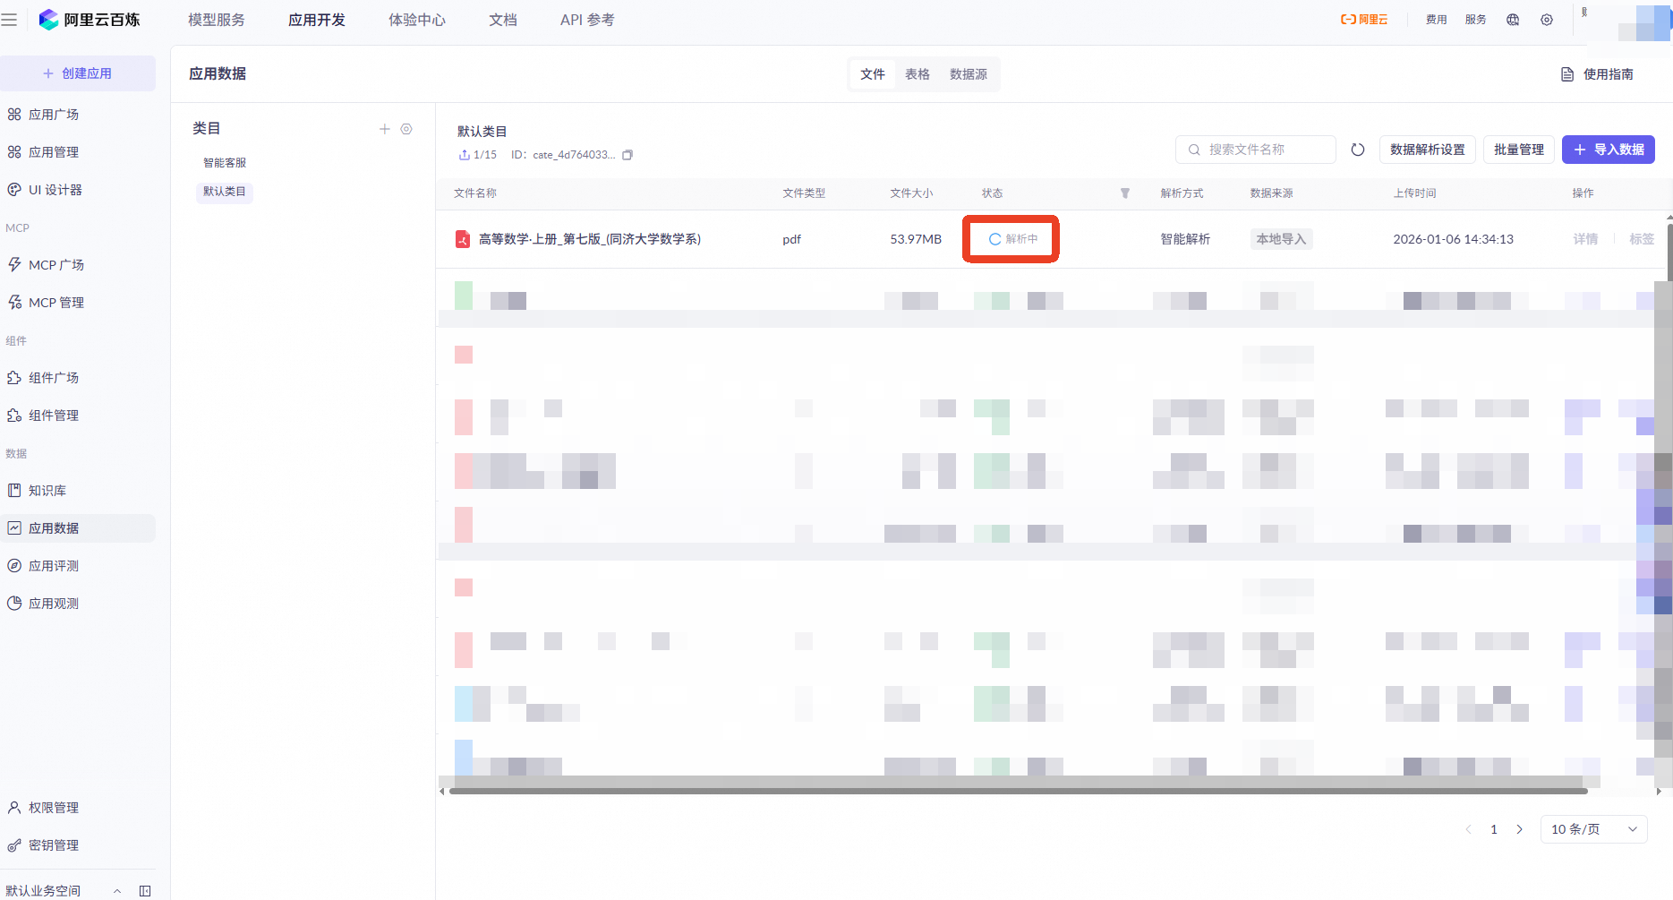This screenshot has width=1673, height=900.
Task: Click the PDF icon of 高等数学 file
Action: coord(463,239)
